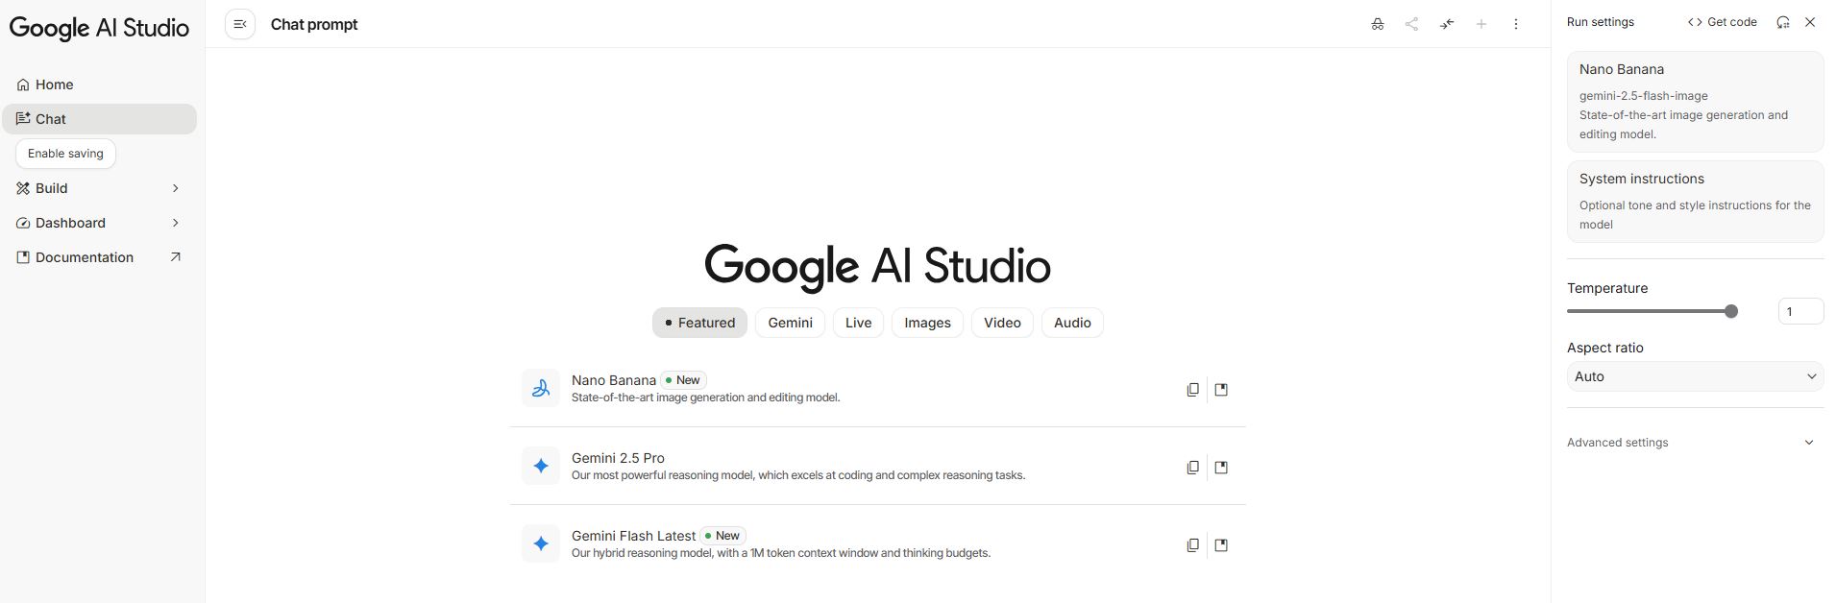1836x603 pixels.
Task: Toggle the incognito temporary chat icon
Action: [1377, 24]
